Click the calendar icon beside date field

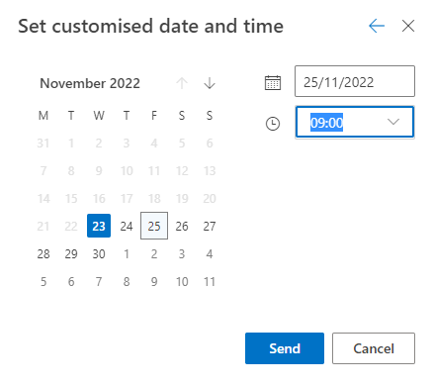pyautogui.click(x=273, y=82)
